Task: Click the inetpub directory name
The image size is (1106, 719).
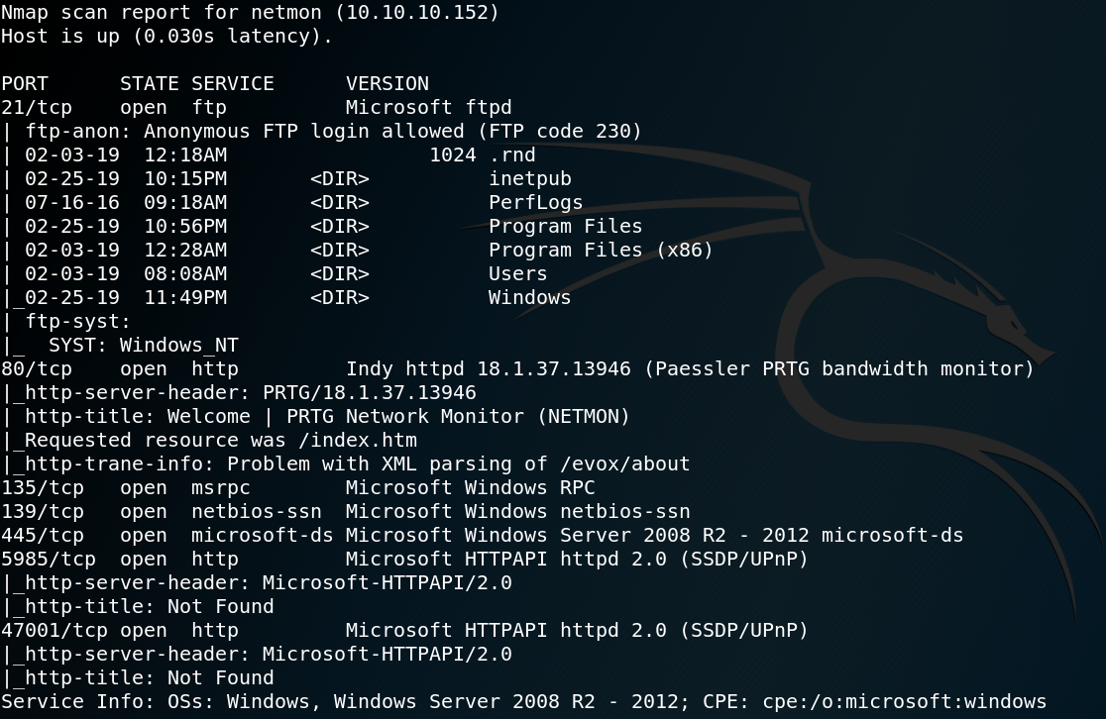Action: (530, 179)
